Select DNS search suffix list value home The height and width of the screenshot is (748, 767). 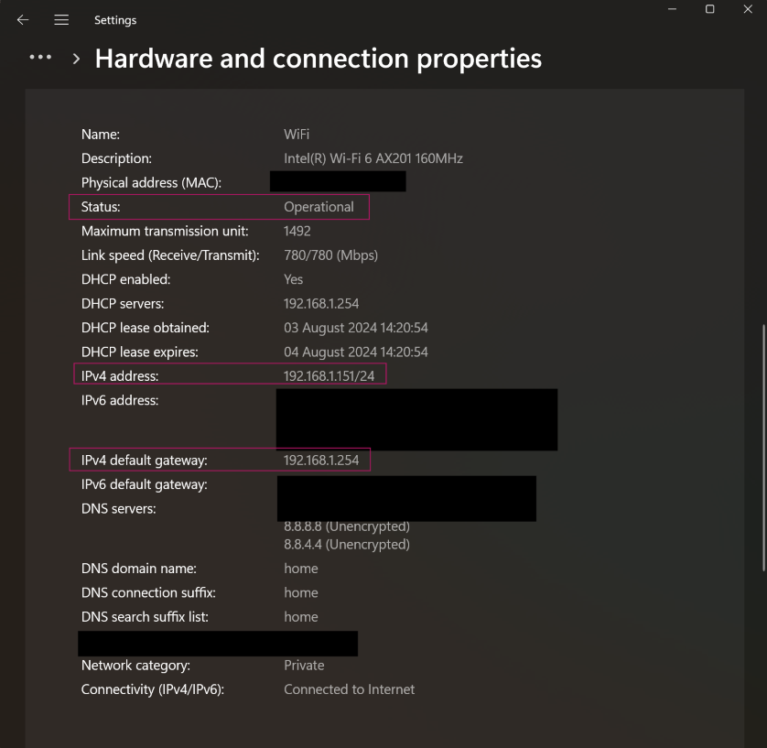[301, 617]
